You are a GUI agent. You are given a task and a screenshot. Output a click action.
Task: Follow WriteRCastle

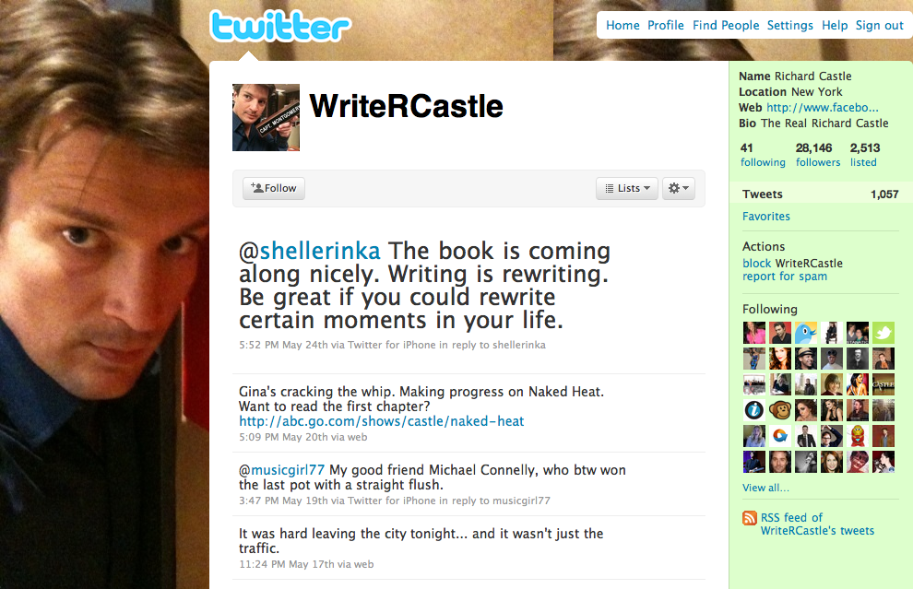[274, 188]
